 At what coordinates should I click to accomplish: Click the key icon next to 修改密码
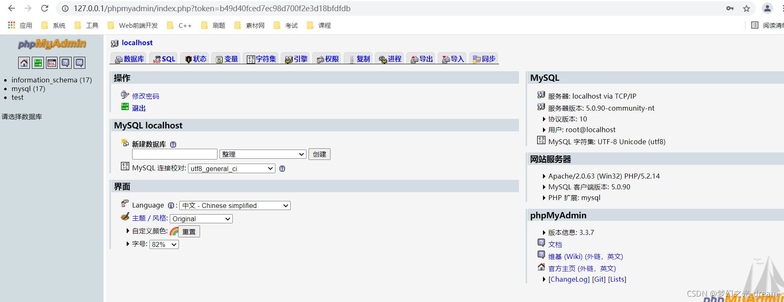click(125, 95)
